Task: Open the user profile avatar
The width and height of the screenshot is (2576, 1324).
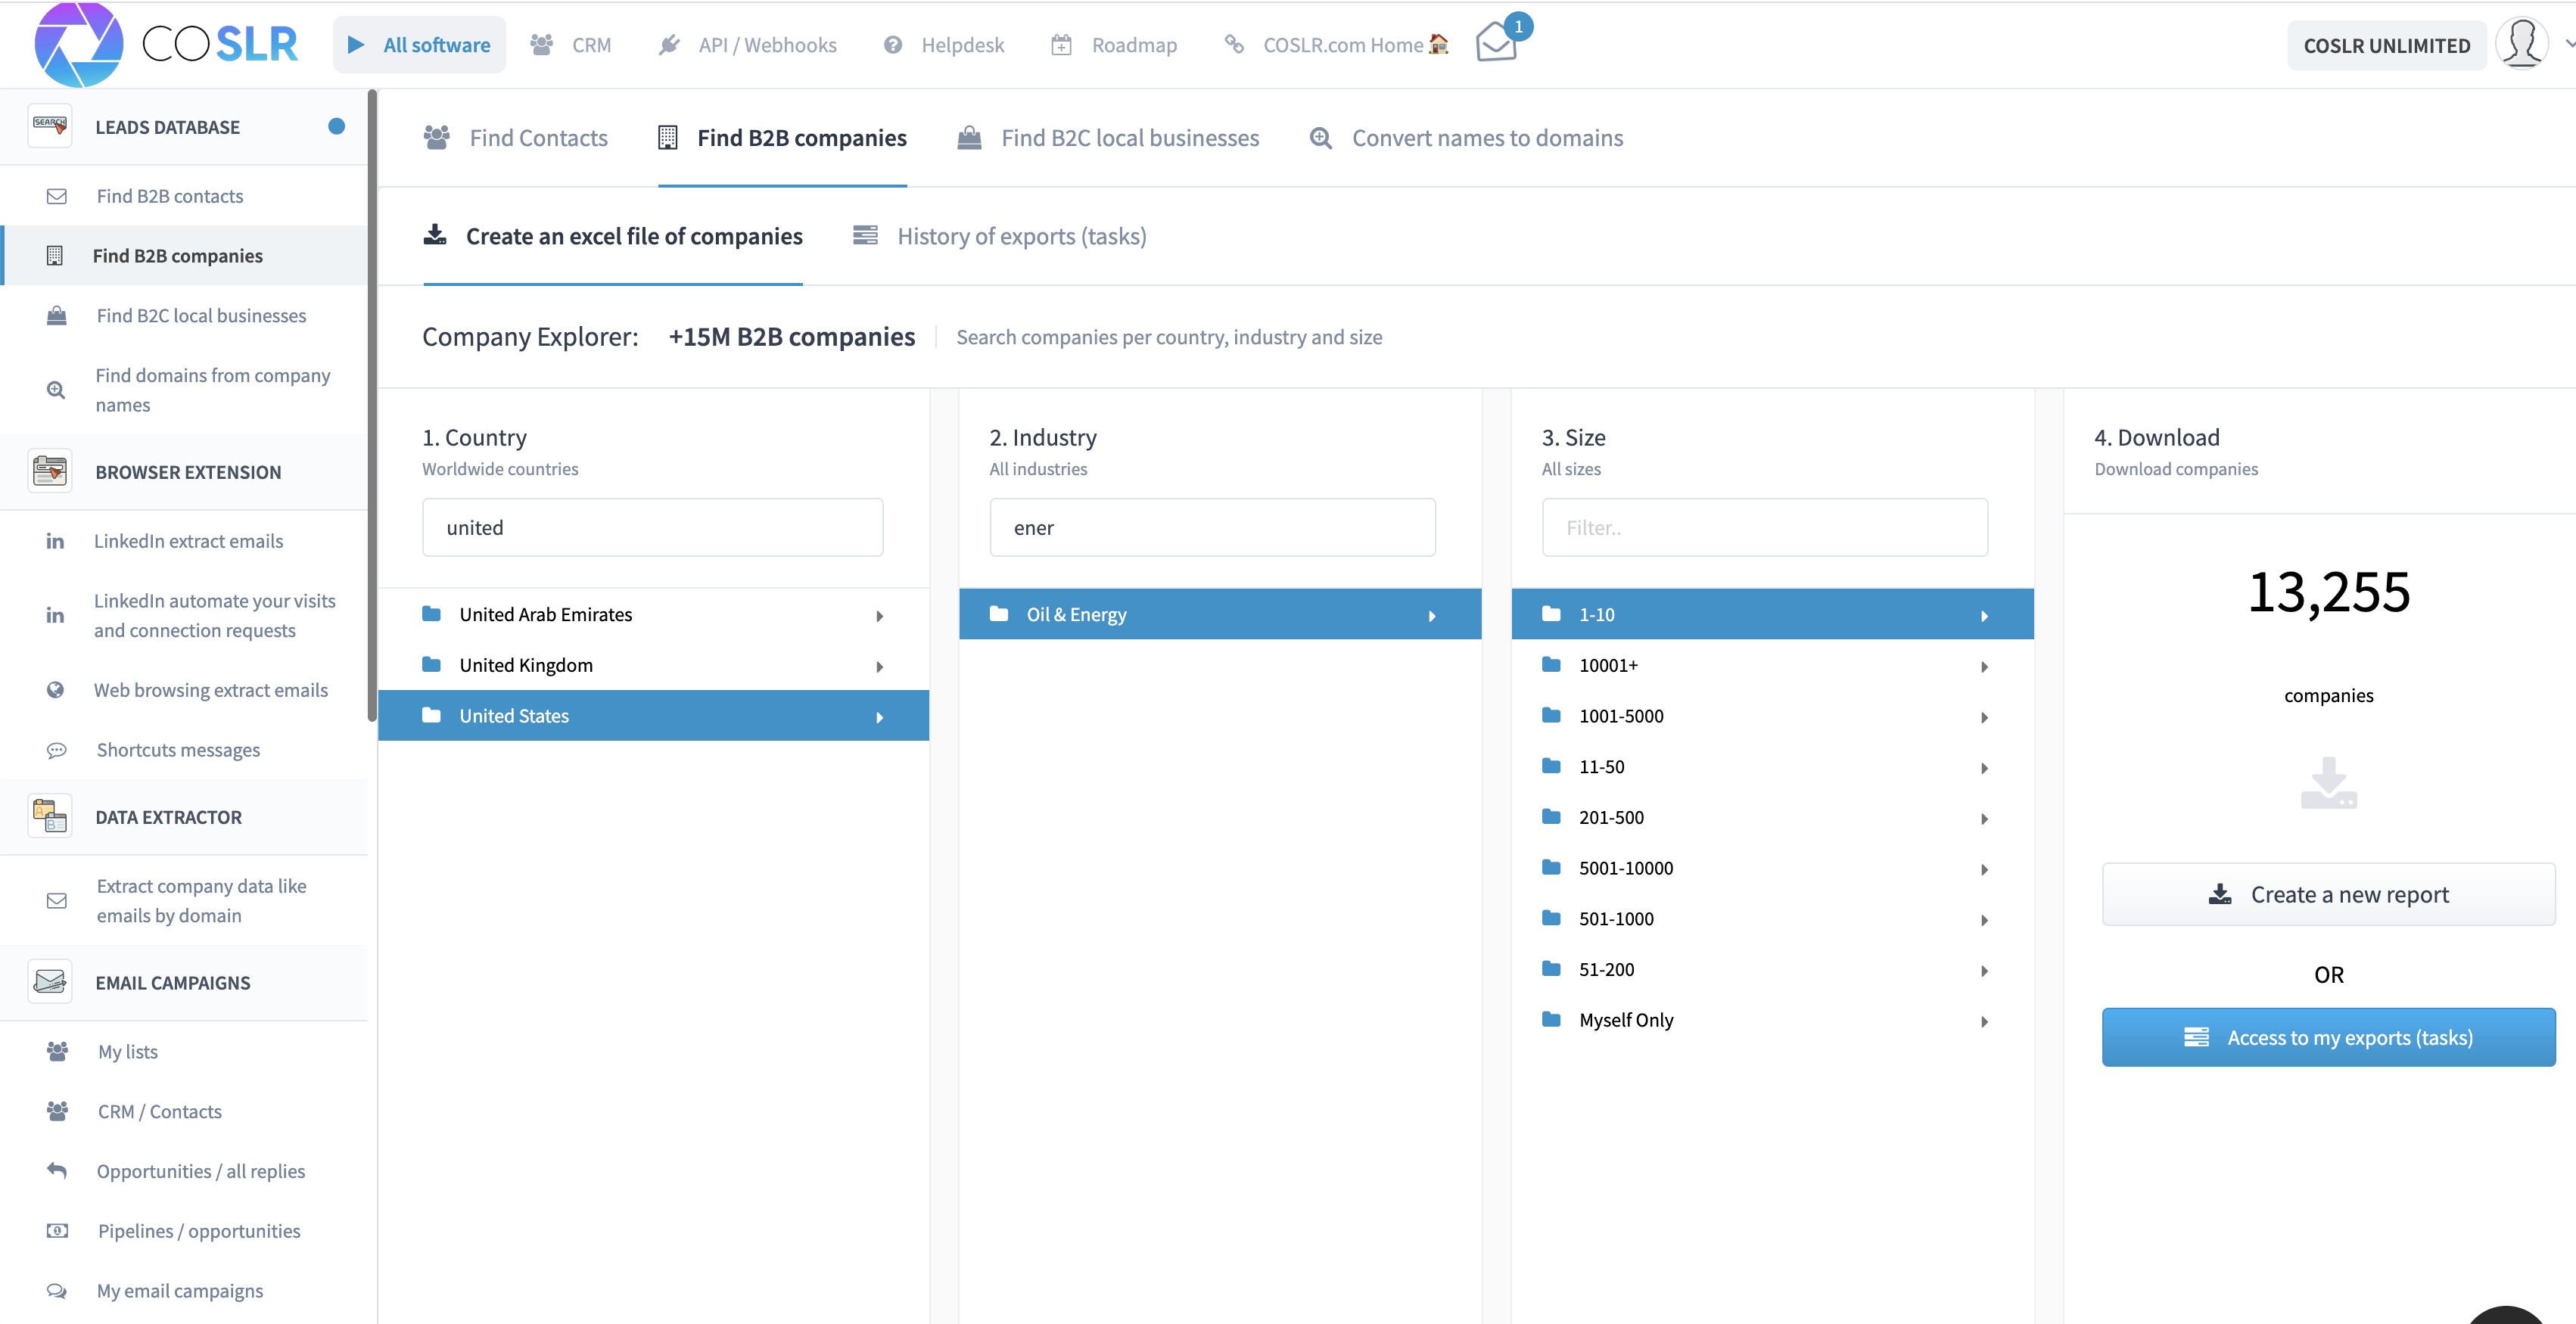Action: click(x=2522, y=44)
